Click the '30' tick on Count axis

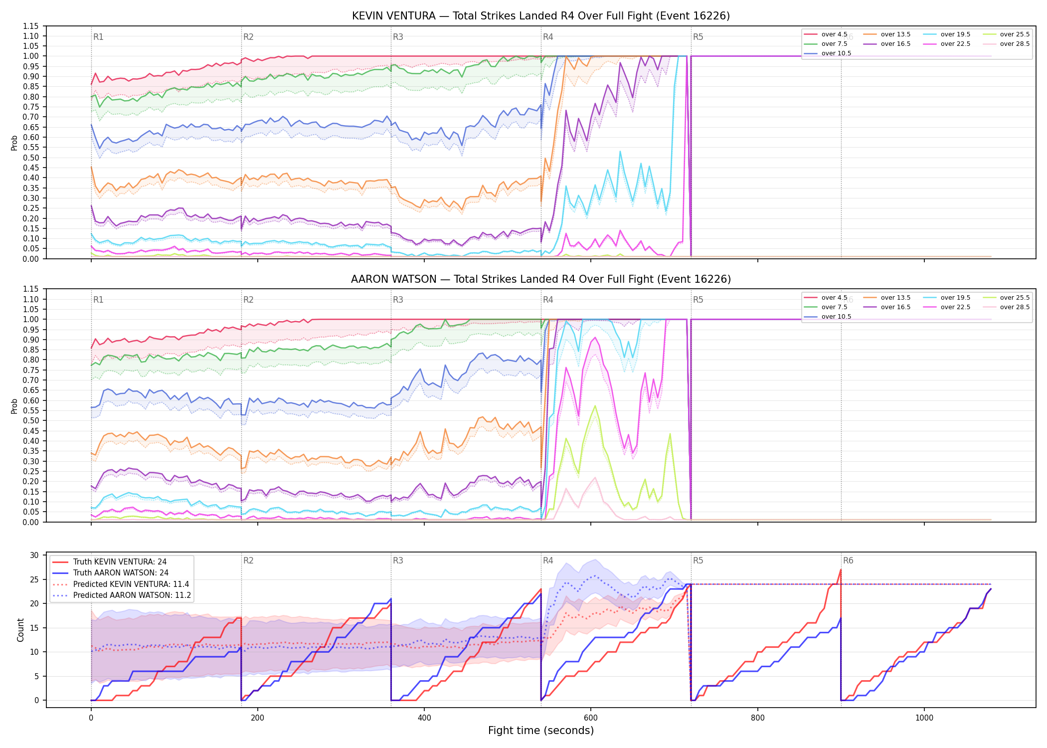(34, 555)
